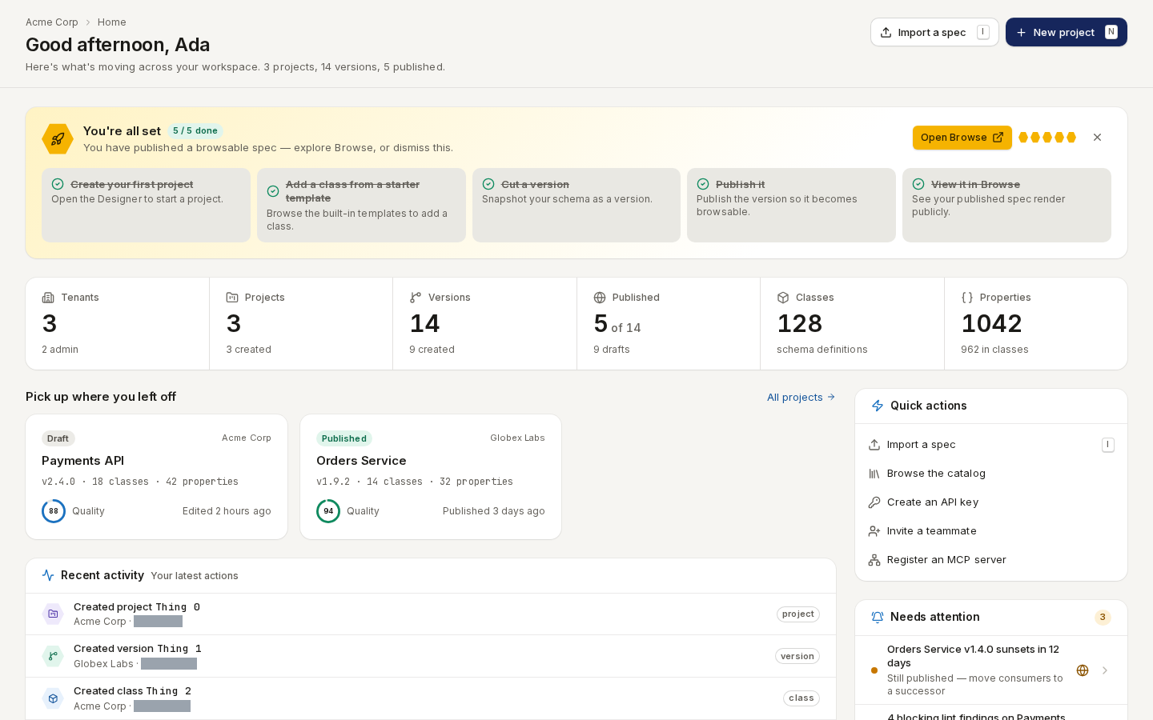Viewport: 1153px width, 720px height.
Task: Go to Acme Corp breadcrumb
Action: click(52, 22)
